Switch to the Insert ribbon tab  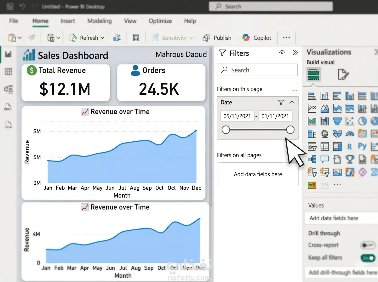click(x=68, y=21)
